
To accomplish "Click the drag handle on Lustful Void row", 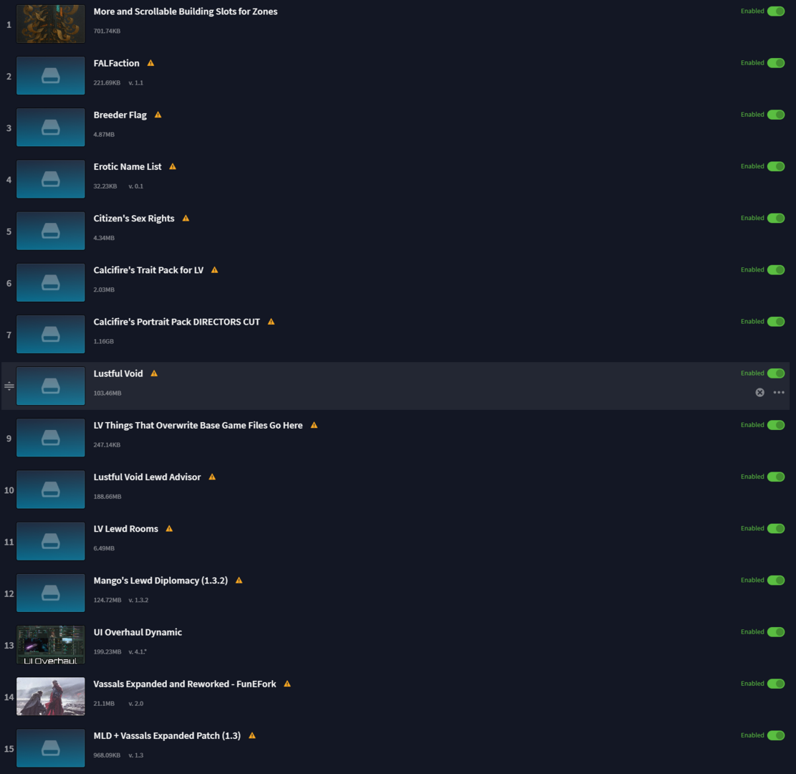I will pos(9,386).
